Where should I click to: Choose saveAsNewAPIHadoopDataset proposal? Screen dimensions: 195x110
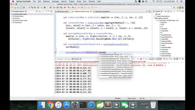coord(115,69)
